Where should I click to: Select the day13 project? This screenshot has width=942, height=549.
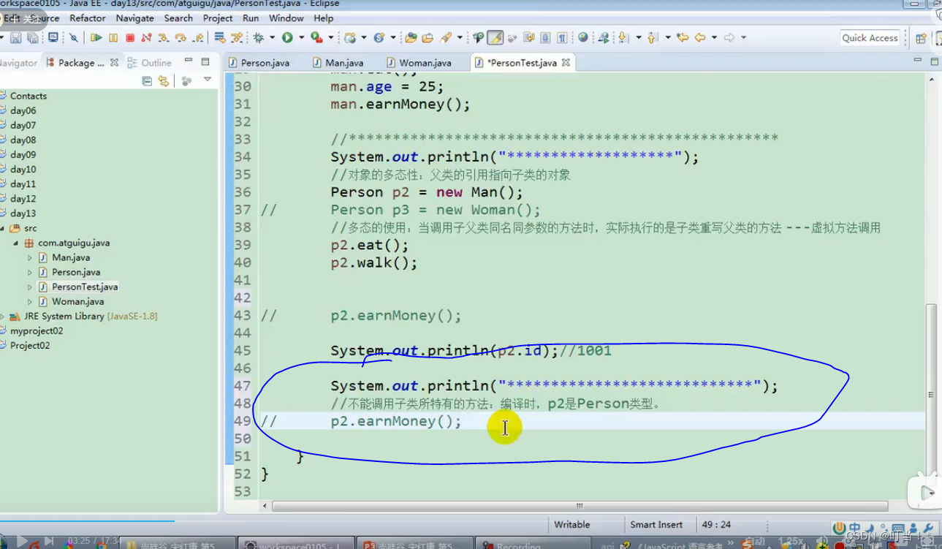point(23,213)
